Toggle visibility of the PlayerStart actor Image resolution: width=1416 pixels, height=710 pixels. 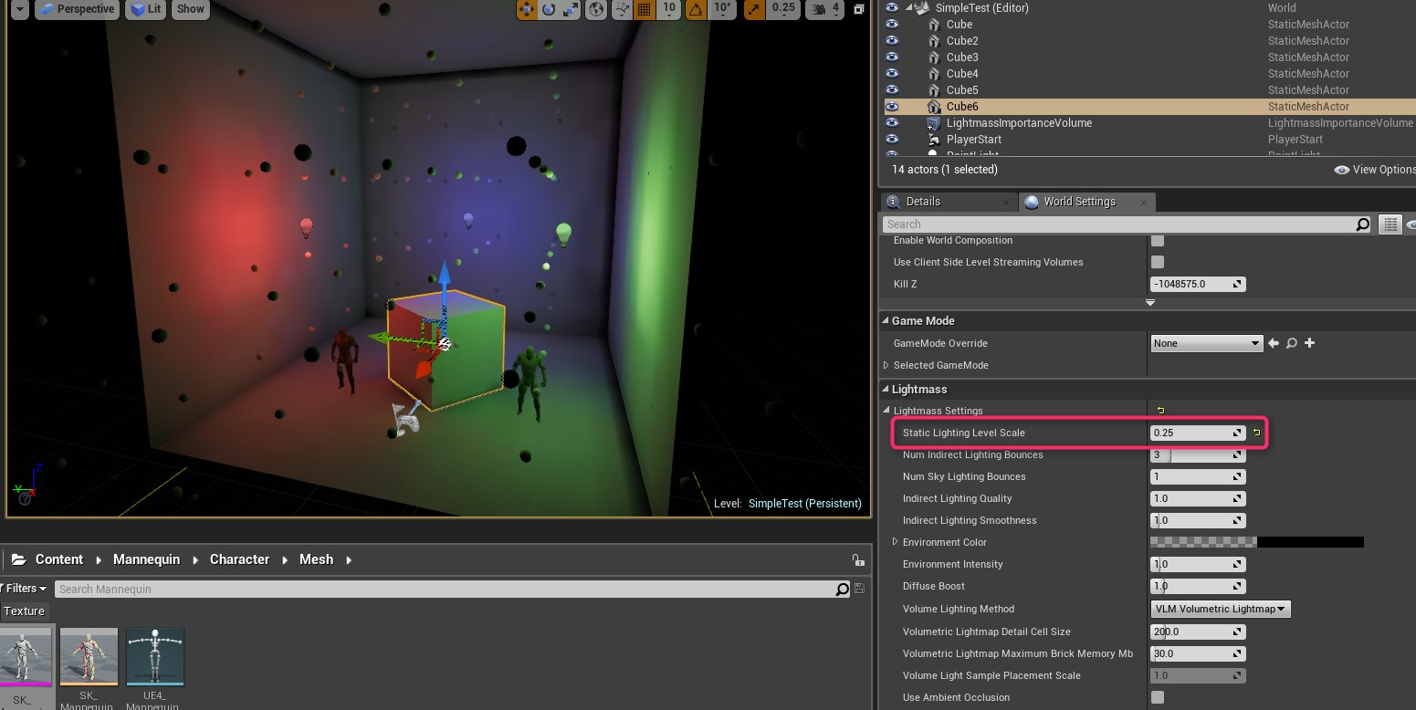click(x=892, y=139)
